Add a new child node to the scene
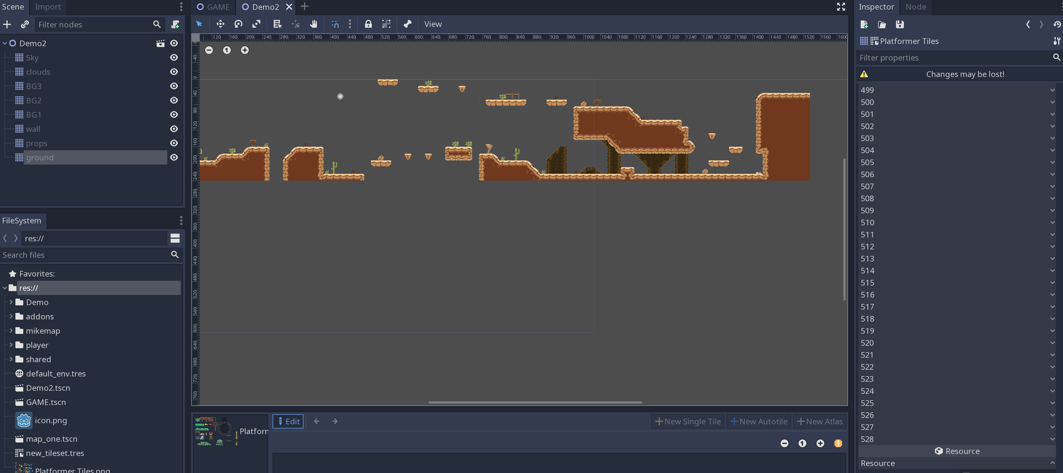Screen dimensions: 1063x473 7,24
